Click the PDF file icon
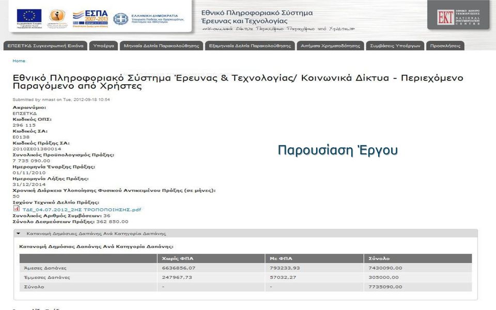The image size is (496, 310). click(x=17, y=208)
